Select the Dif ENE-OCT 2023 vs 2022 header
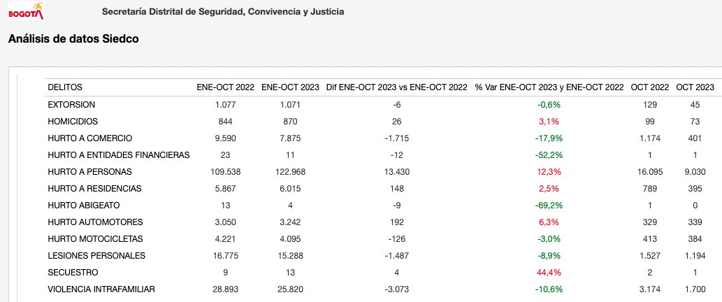Viewport: 722px width, 302px height. pyautogui.click(x=396, y=87)
